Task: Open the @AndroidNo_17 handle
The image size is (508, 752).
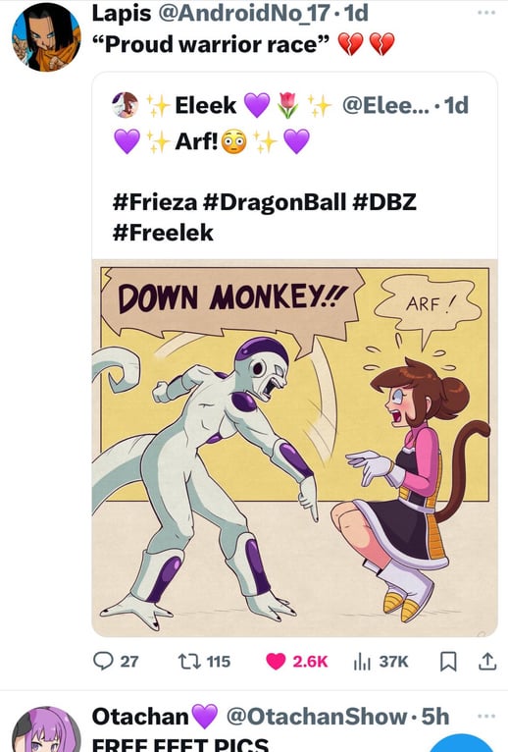Action: click(243, 13)
